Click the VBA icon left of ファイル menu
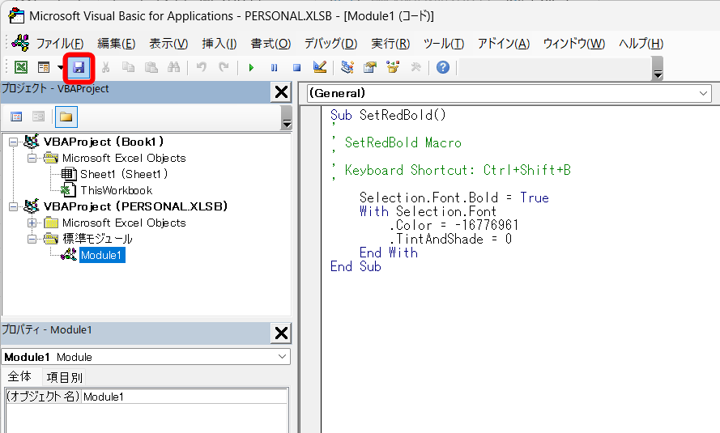The image size is (720, 433). click(x=20, y=43)
